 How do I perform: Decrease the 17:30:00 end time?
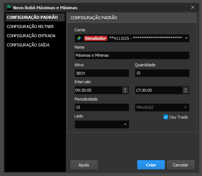click(x=186, y=92)
